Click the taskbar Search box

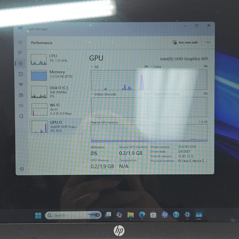click(73, 215)
